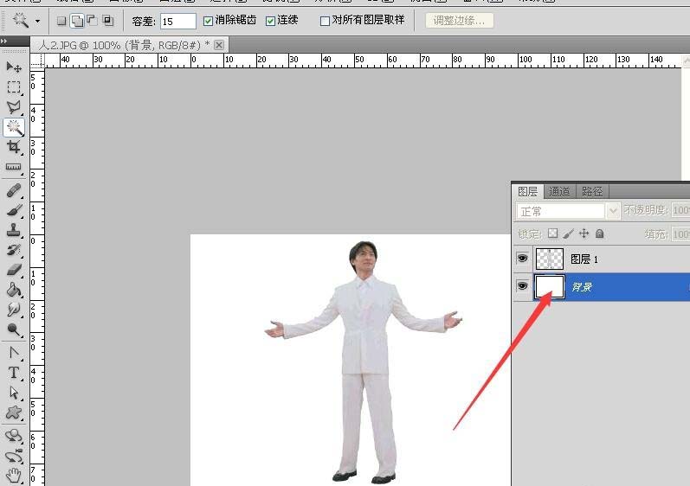This screenshot has width=690, height=486.
Task: Click the 图层 1 layer thumbnail
Action: coord(549,259)
